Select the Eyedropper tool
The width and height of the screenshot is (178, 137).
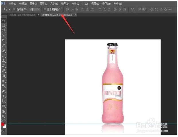[3, 45]
